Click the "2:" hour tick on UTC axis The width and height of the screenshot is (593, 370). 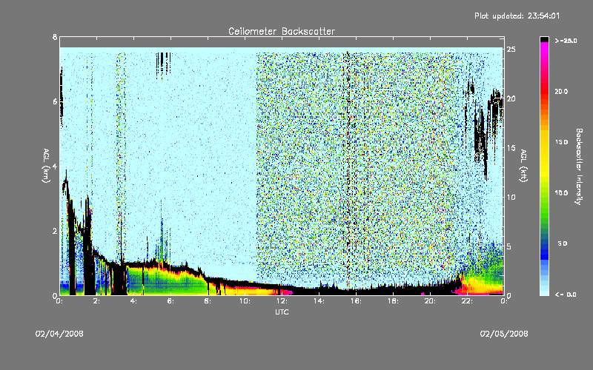(96, 301)
